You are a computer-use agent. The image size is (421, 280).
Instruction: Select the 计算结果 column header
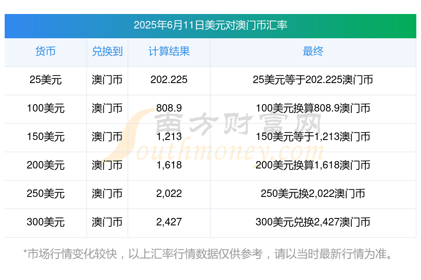click(169, 51)
